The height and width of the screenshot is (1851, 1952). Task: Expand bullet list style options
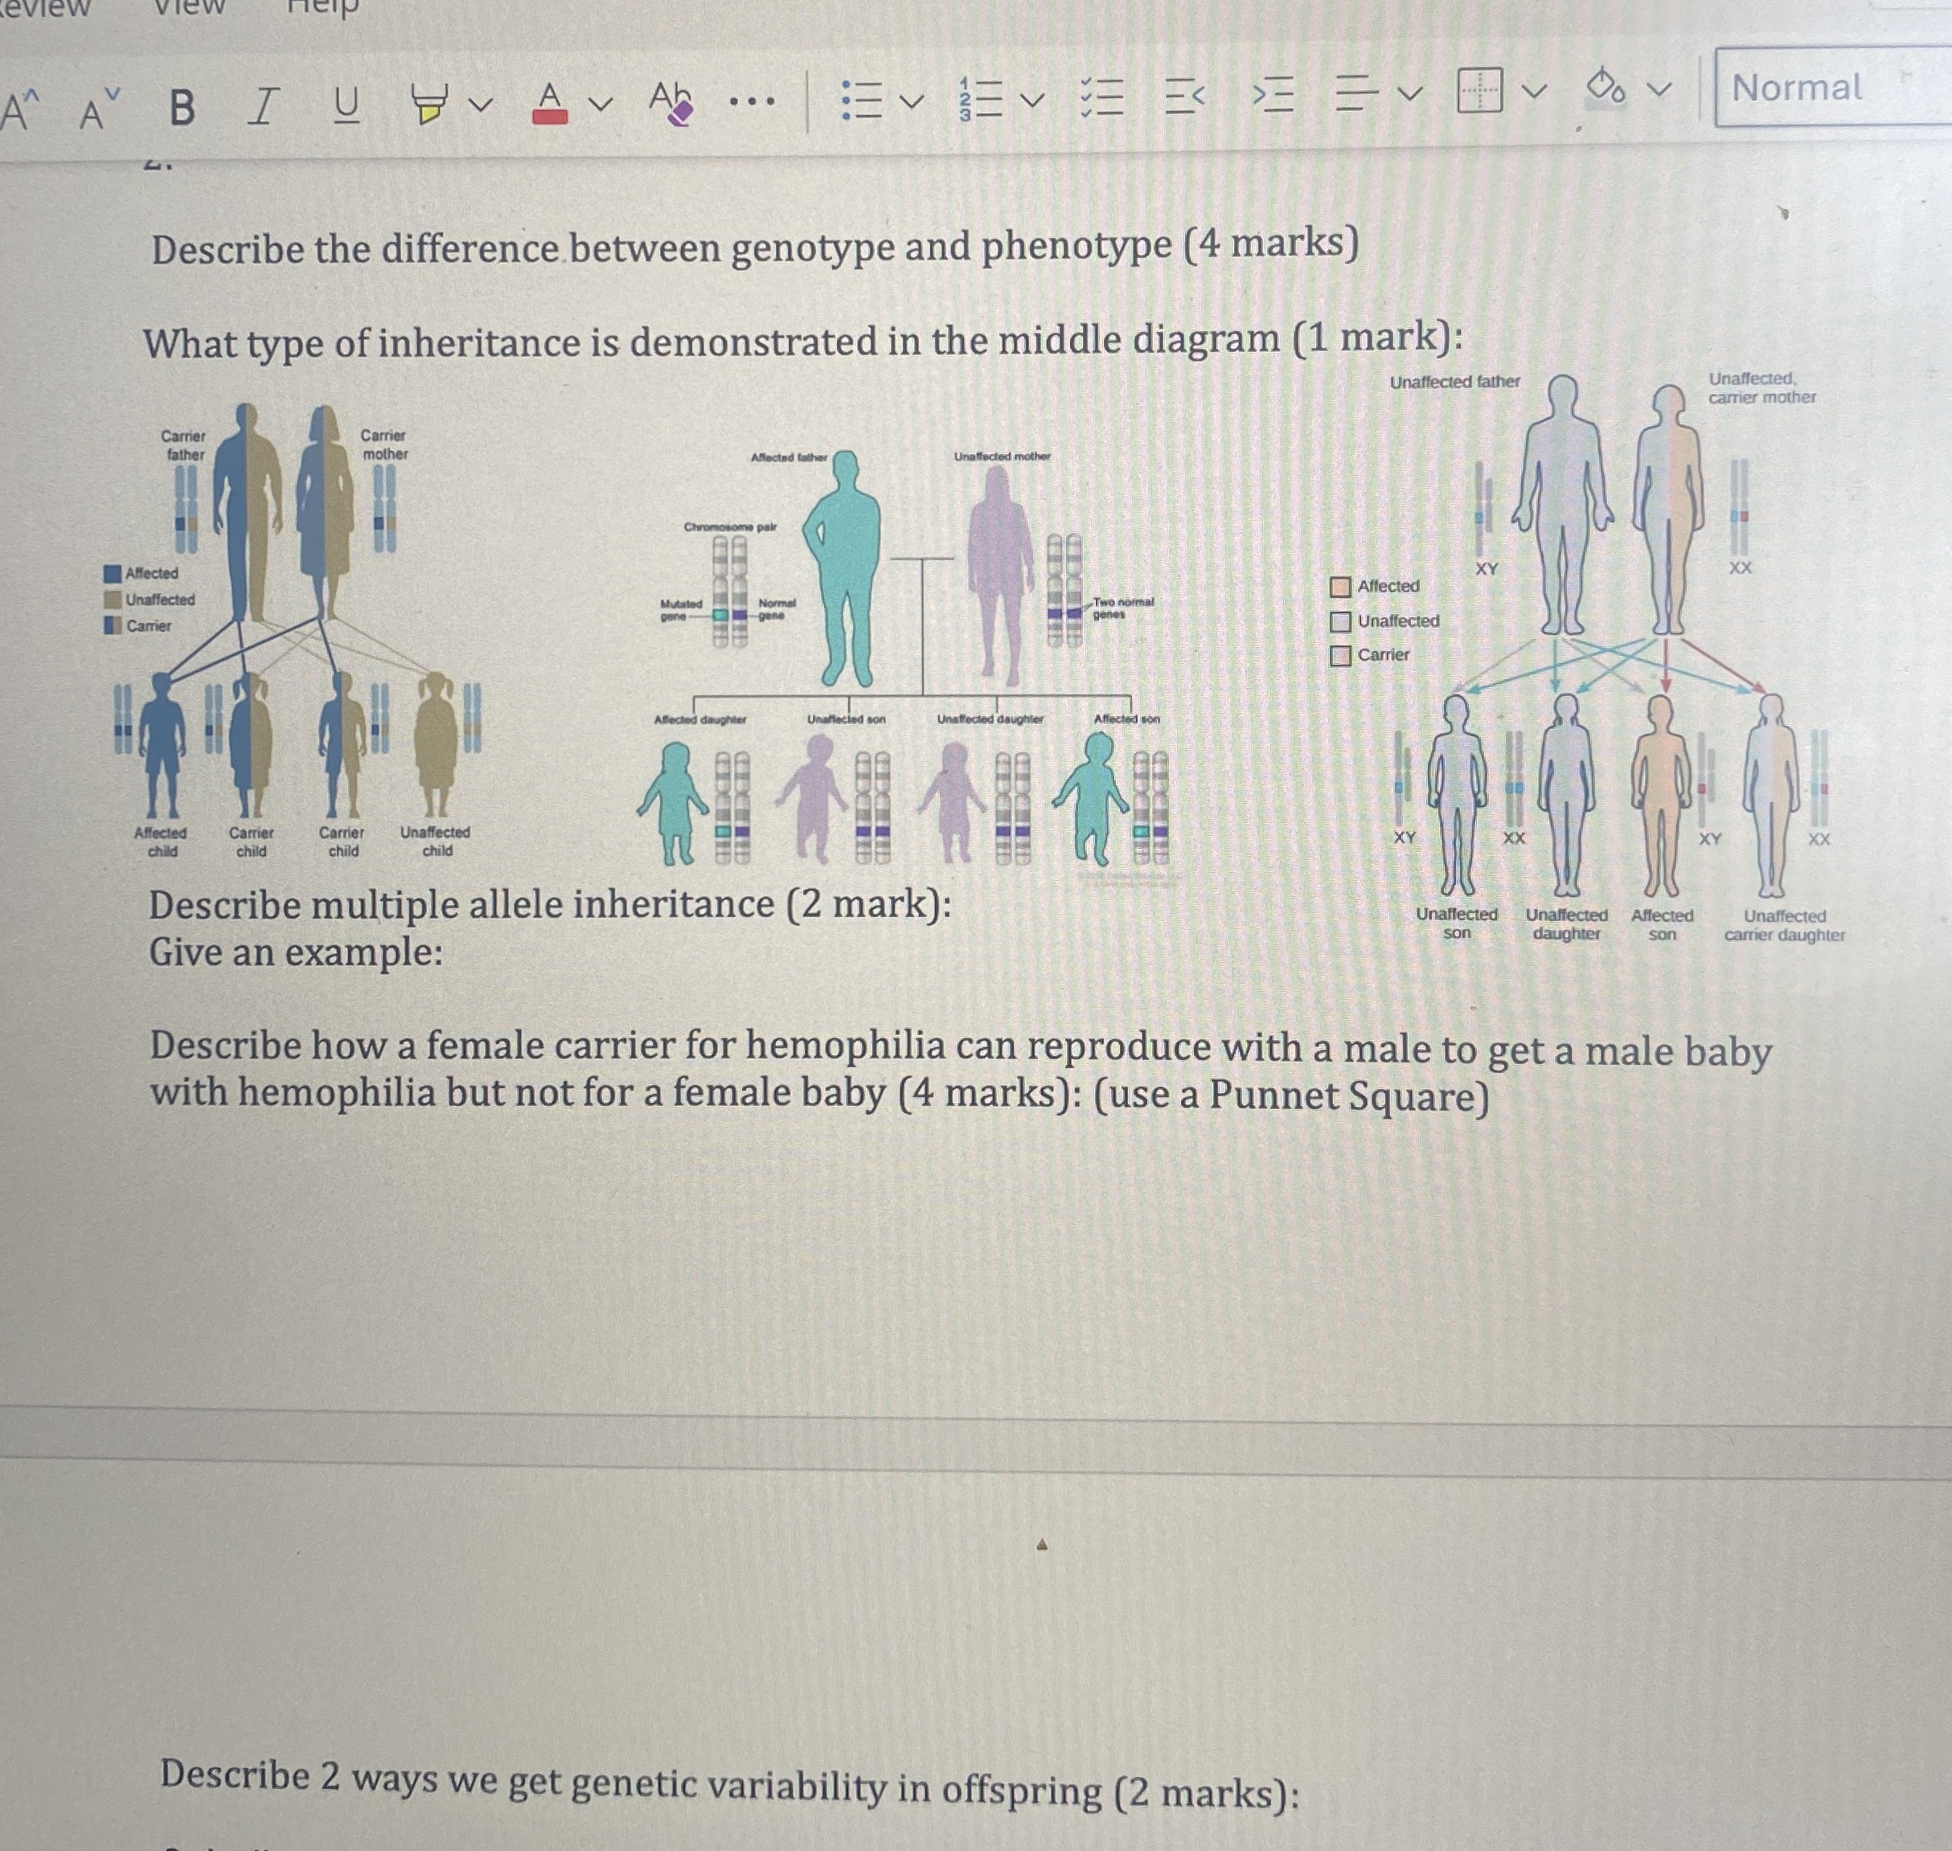point(912,100)
